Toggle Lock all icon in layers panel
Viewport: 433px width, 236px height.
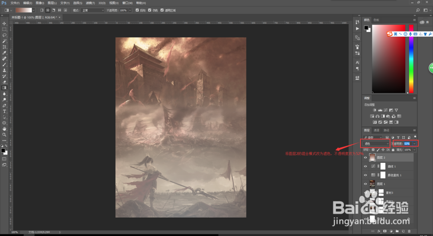pyautogui.click(x=393, y=150)
